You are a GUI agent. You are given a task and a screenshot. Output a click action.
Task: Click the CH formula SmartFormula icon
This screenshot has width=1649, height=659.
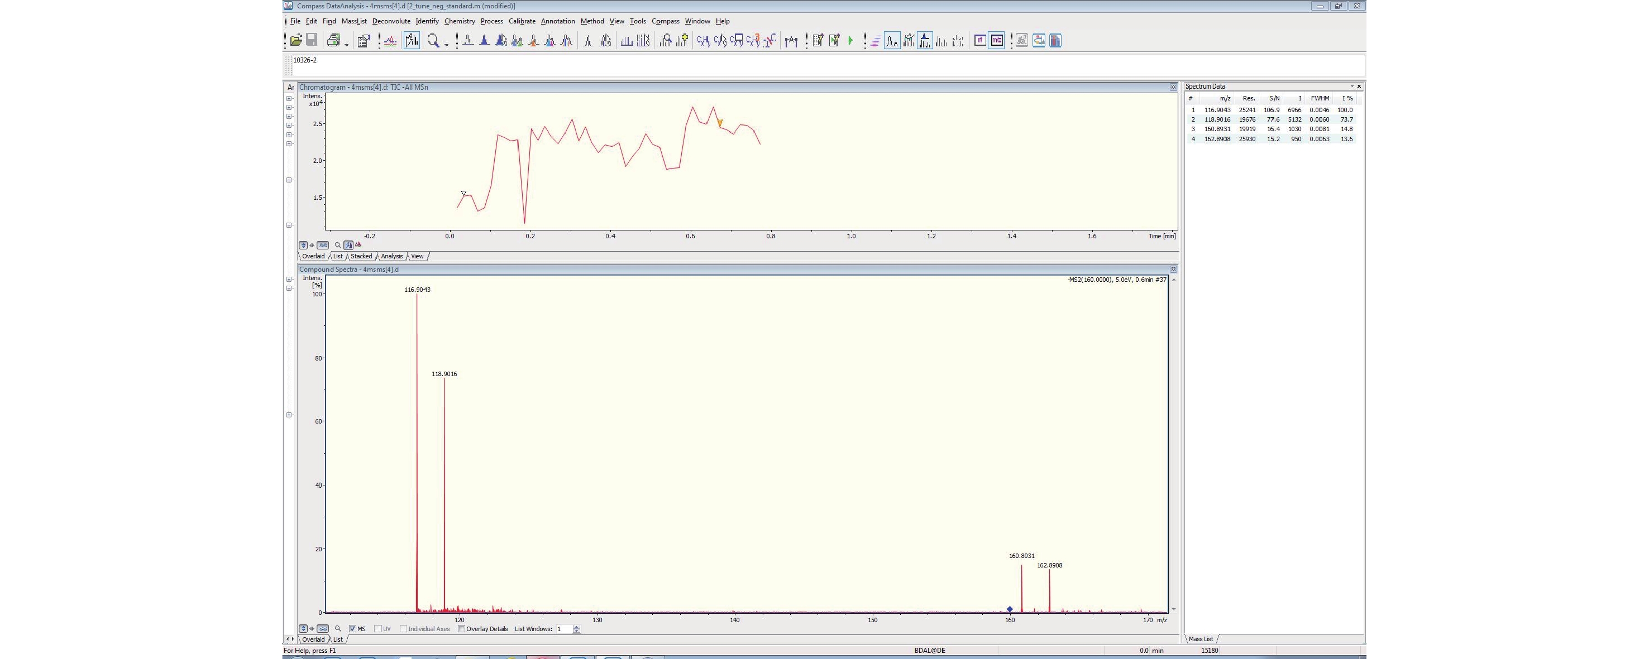[703, 40]
